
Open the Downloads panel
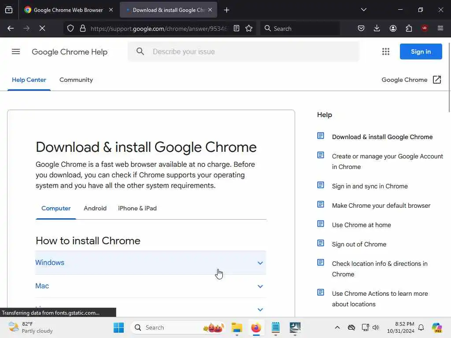click(x=377, y=28)
